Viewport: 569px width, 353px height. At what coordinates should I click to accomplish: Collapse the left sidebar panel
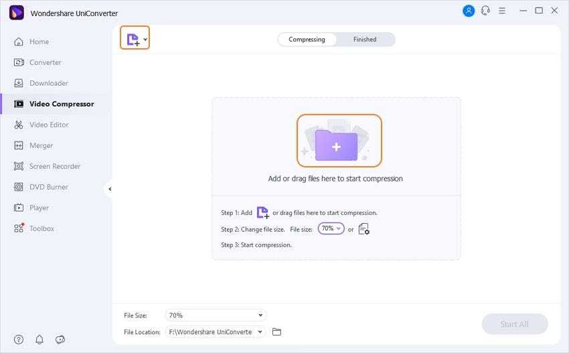[x=109, y=189]
